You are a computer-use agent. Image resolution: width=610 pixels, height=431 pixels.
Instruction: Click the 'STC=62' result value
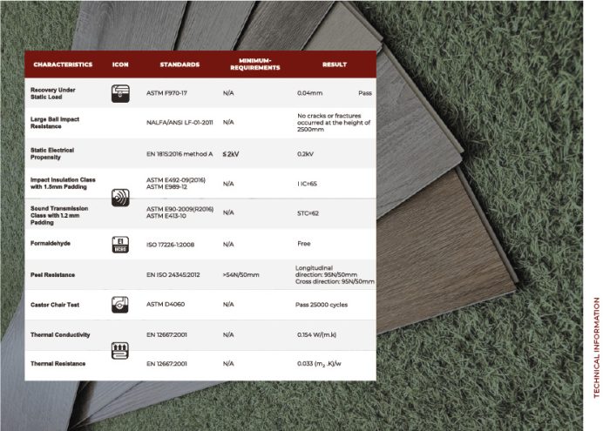[x=308, y=213]
